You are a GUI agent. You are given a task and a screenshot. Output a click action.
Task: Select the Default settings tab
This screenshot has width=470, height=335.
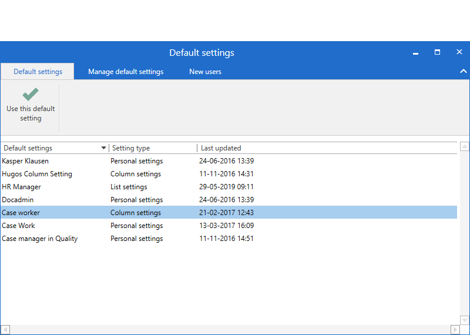click(x=38, y=72)
